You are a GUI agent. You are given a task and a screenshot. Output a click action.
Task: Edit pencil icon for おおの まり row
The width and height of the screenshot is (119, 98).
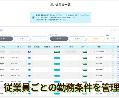(118, 70)
